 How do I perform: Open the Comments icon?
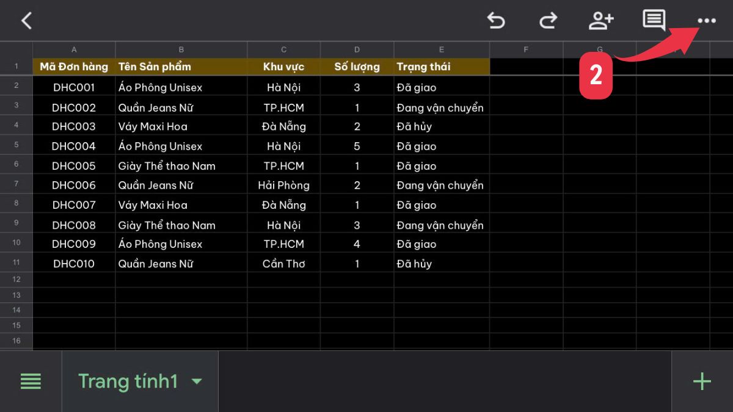tap(653, 20)
